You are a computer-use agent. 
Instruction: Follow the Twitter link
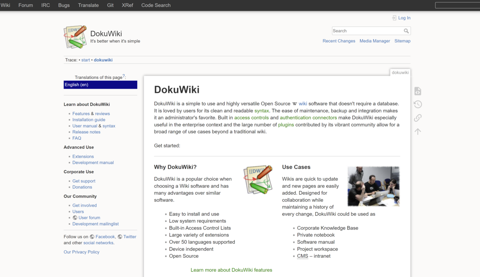click(130, 237)
